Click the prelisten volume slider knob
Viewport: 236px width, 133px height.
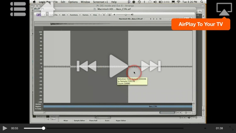point(126,14)
